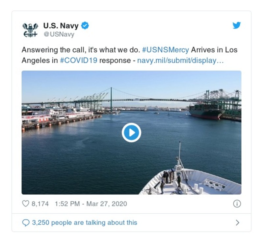Screen dimensions: 263x244
Task: Follow the navy.mil/submit/display link
Action: [180, 61]
